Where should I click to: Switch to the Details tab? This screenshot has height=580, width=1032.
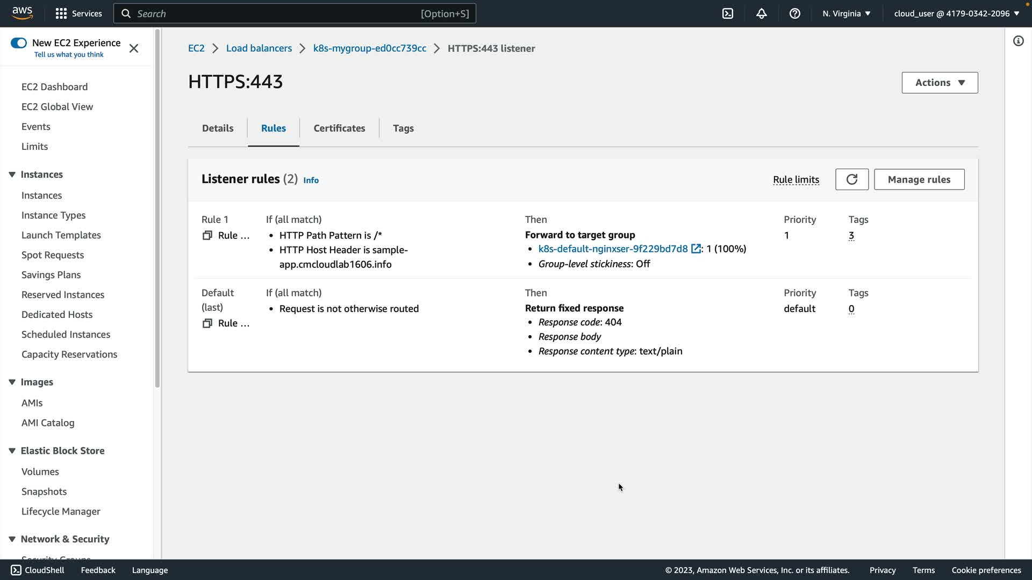(x=218, y=128)
